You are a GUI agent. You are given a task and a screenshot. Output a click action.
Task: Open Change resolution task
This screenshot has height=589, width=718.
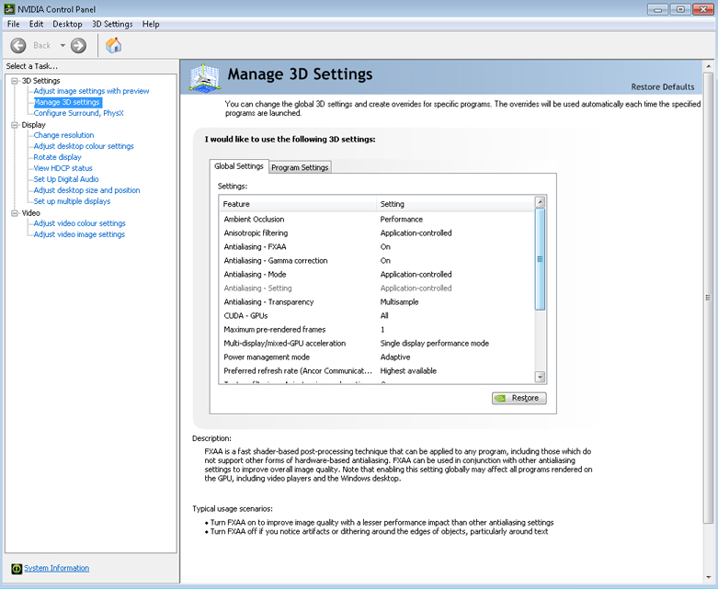tap(63, 135)
